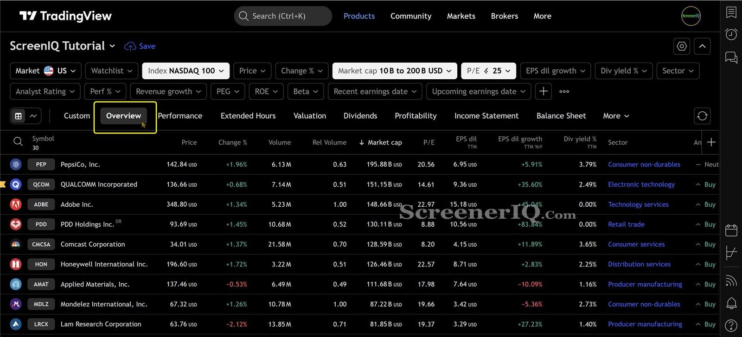Add a column with plus icon
The width and height of the screenshot is (742, 337).
(711, 142)
